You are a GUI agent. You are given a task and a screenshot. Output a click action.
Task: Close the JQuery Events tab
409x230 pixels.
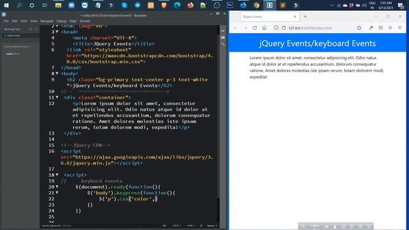click(x=295, y=17)
